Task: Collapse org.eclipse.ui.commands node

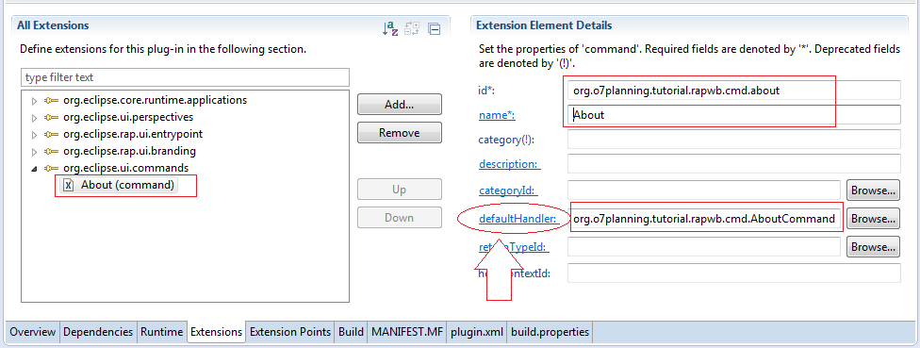Action: [34, 169]
